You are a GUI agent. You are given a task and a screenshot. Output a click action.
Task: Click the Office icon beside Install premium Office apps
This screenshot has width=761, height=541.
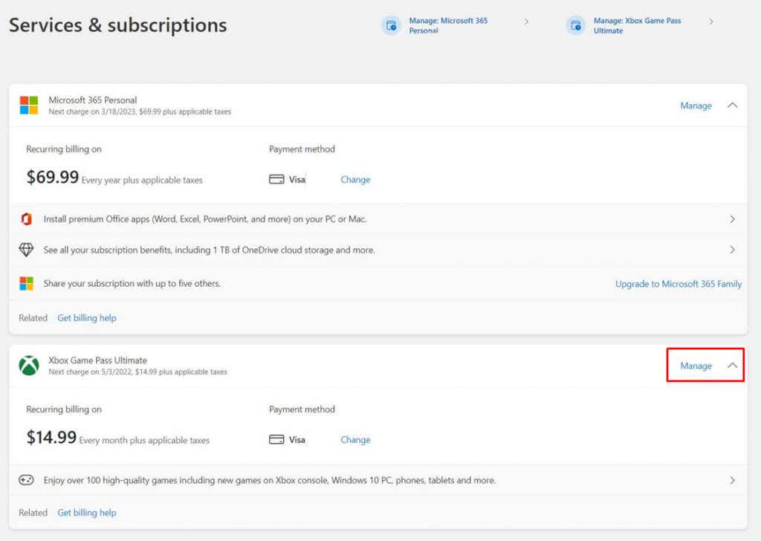pyautogui.click(x=27, y=219)
